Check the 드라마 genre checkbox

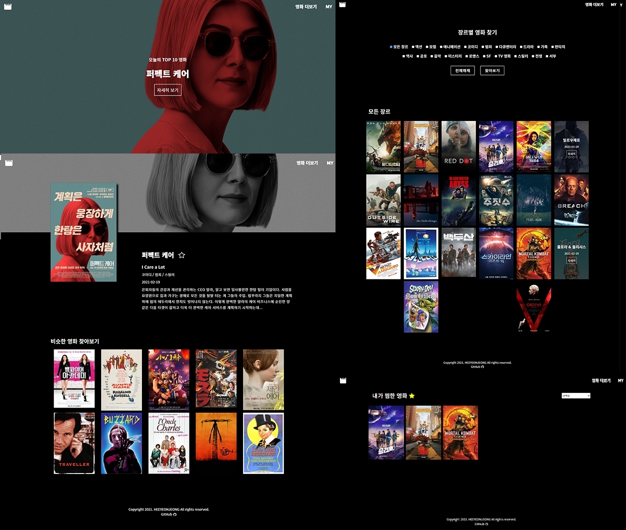point(521,47)
